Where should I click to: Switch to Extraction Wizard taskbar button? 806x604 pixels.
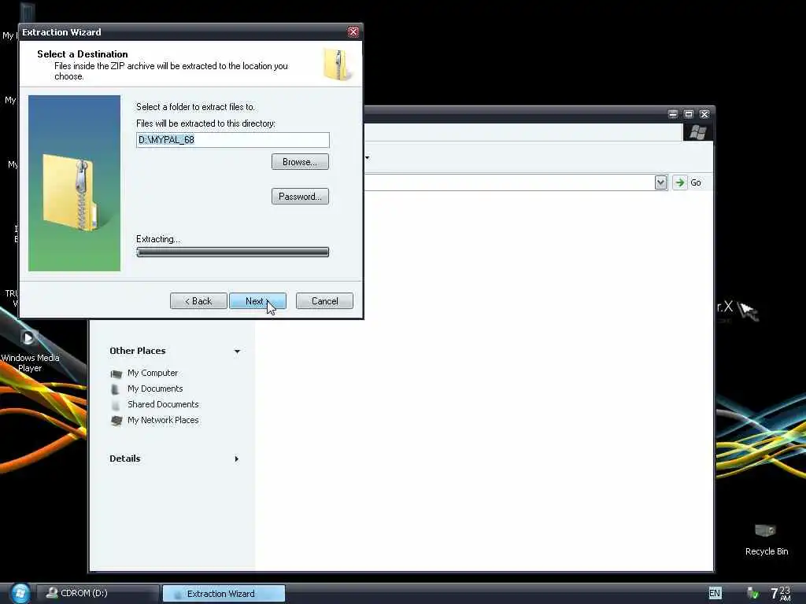(x=224, y=593)
